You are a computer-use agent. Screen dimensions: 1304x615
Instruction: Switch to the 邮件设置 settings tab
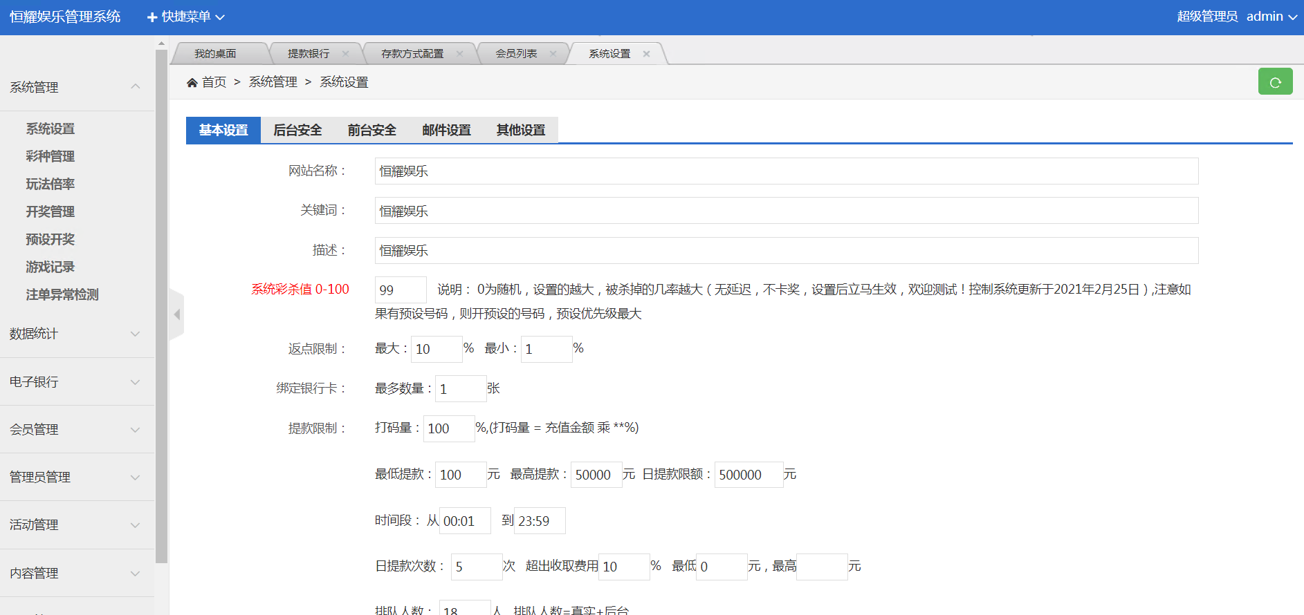tap(446, 130)
